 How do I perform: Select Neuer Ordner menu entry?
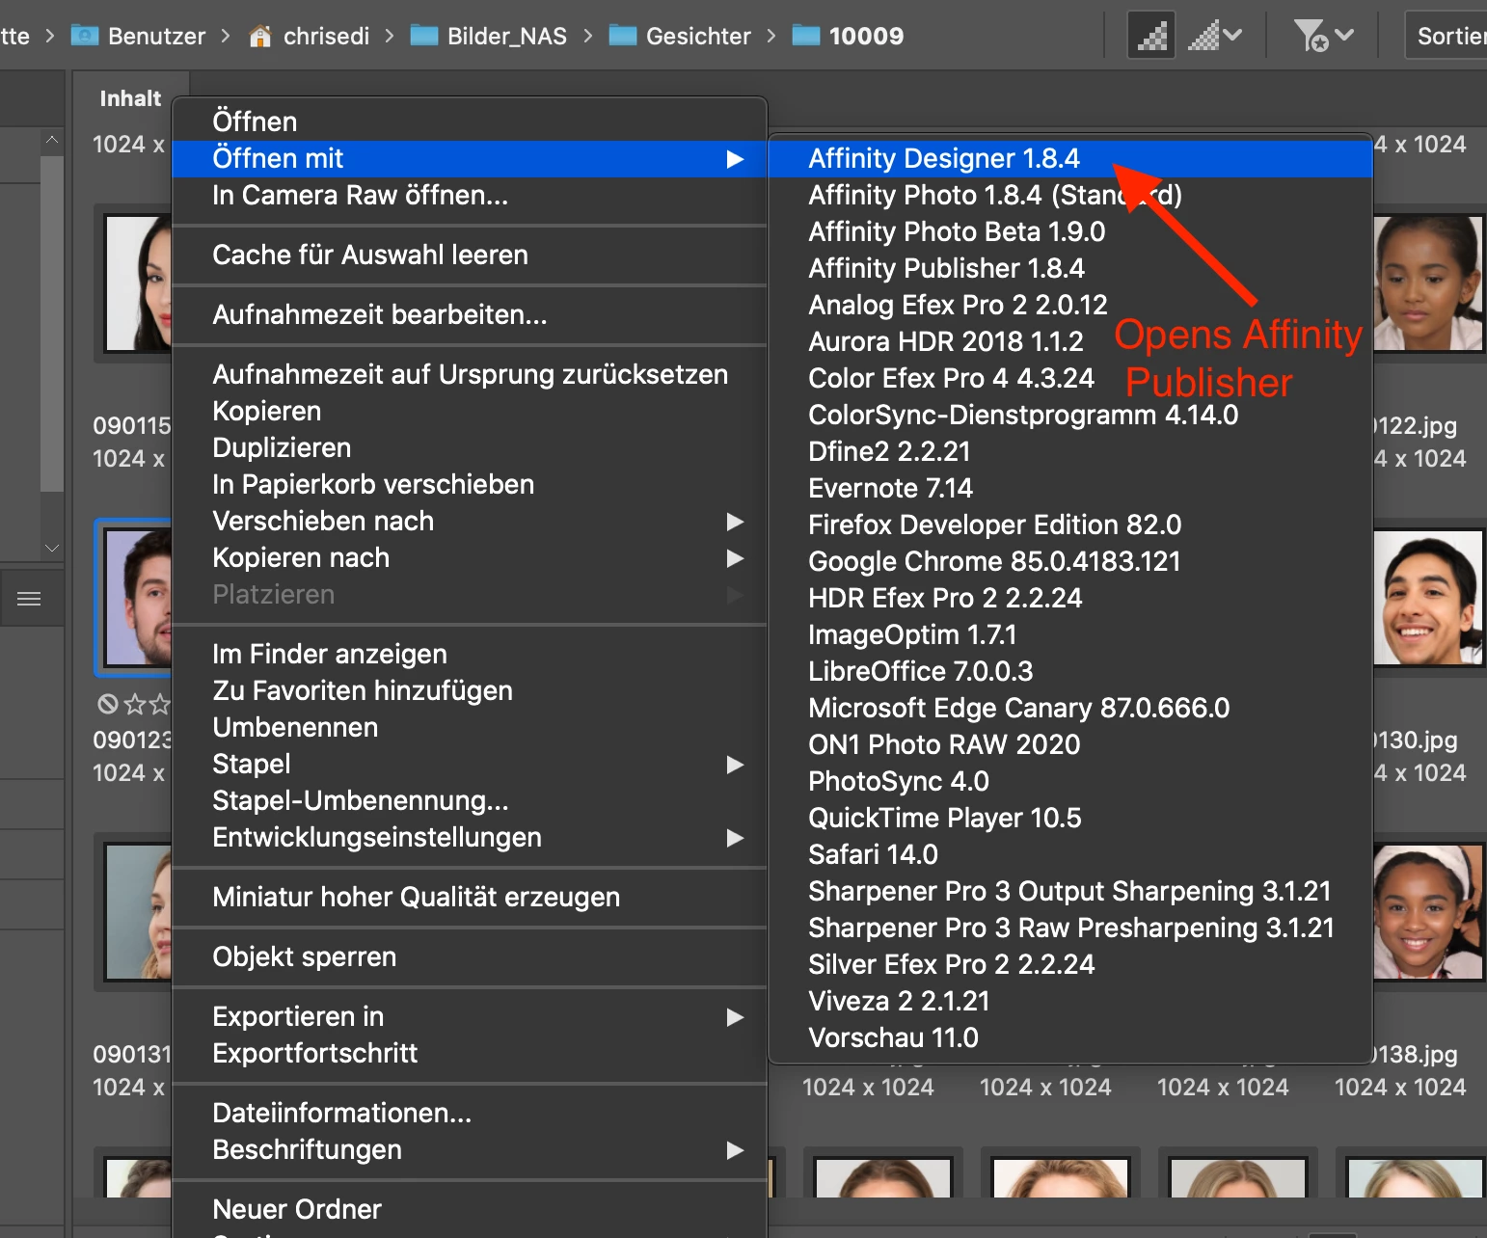pos(470,1209)
